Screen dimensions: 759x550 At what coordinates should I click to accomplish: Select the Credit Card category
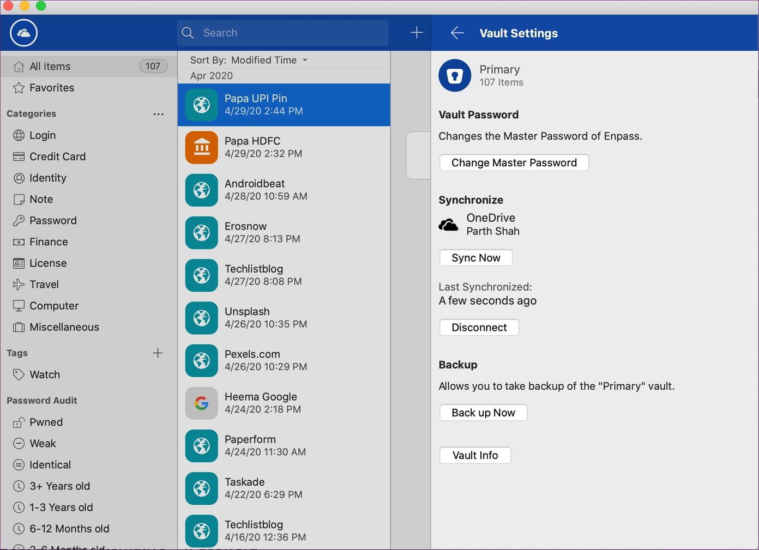[x=88, y=156]
